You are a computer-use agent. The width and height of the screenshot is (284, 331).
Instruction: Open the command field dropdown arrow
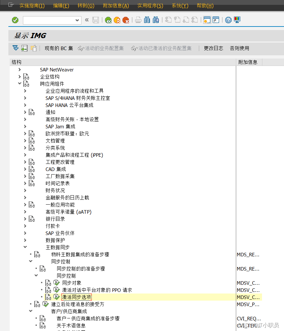click(x=77, y=20)
